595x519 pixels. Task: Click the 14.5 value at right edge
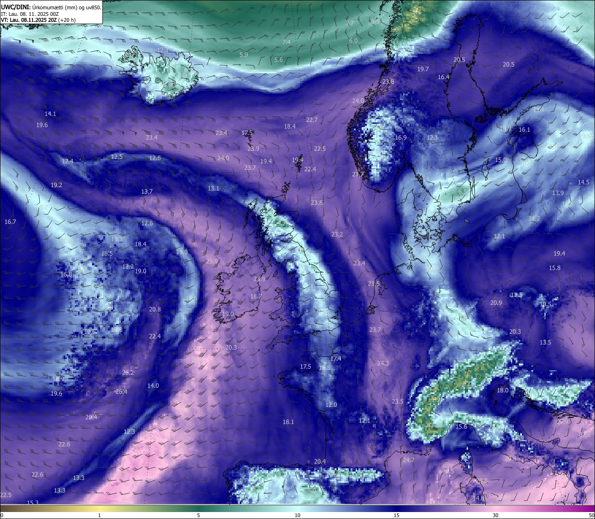pos(583,182)
